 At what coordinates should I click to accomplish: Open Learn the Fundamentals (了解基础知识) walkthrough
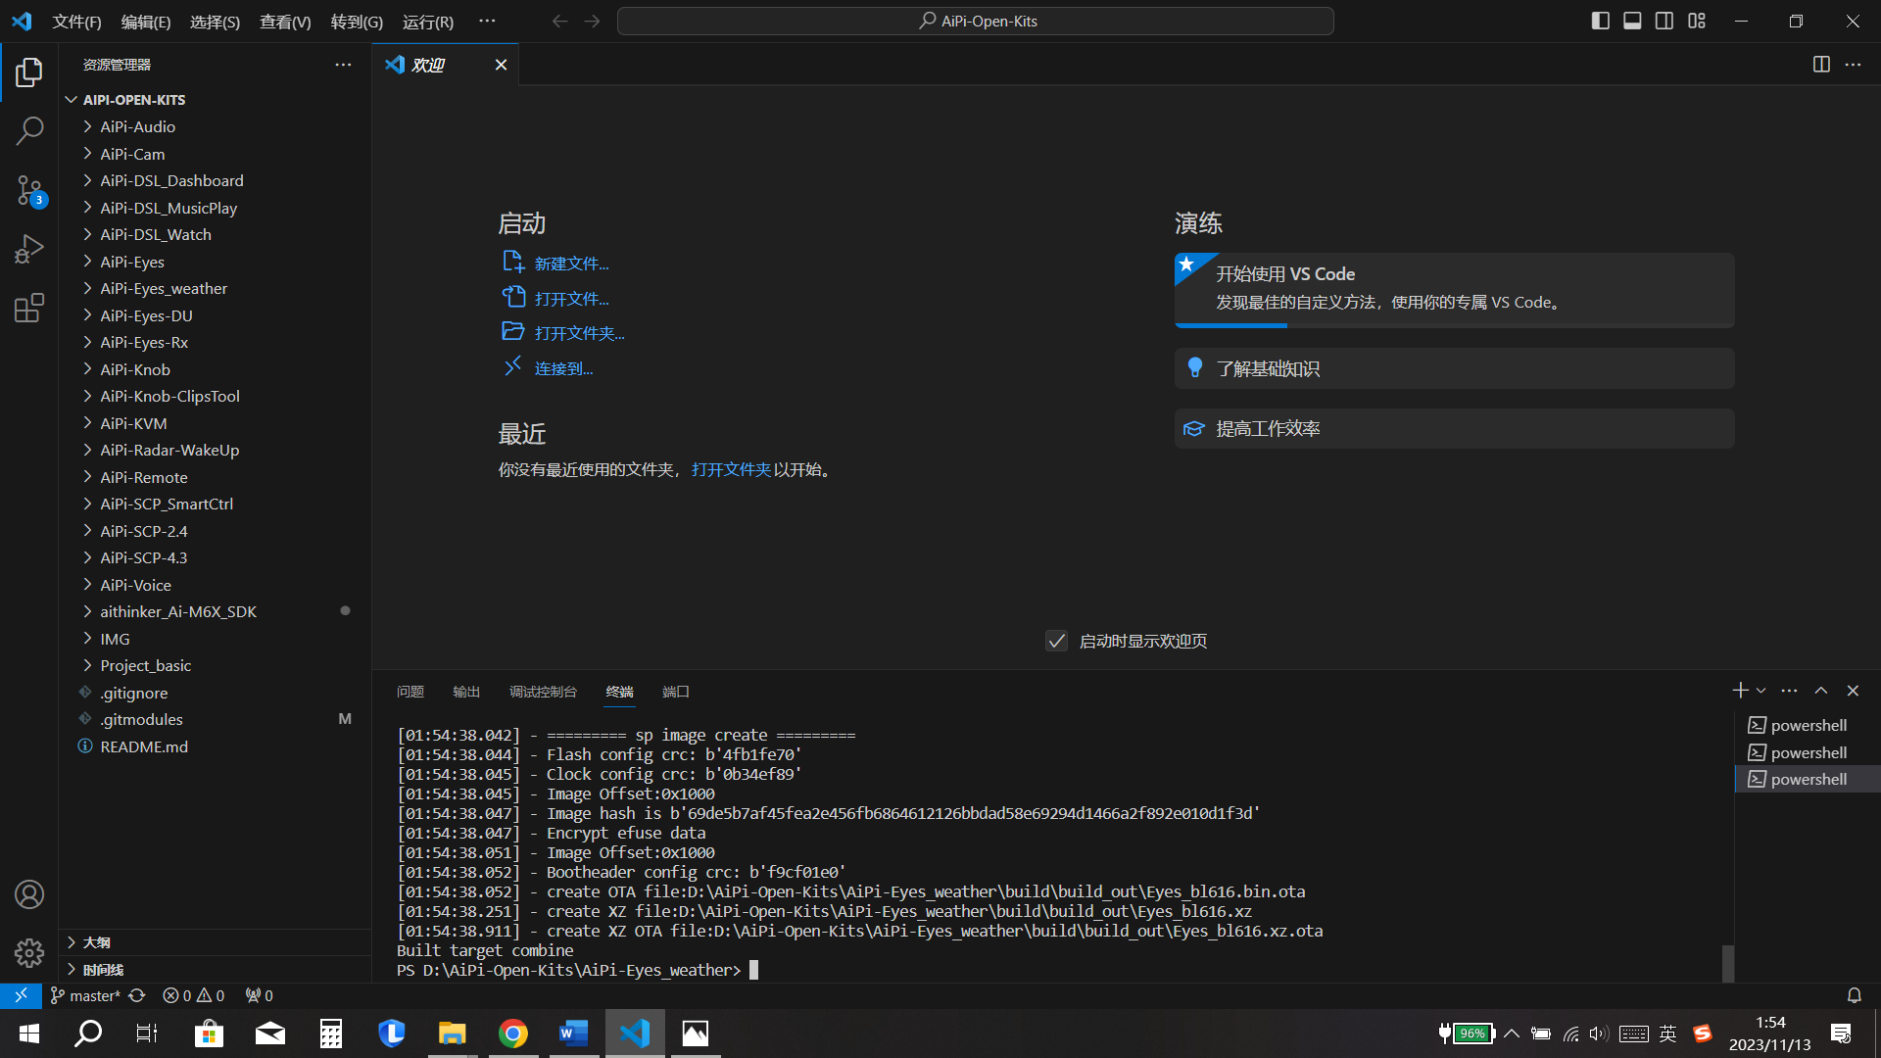(1454, 368)
